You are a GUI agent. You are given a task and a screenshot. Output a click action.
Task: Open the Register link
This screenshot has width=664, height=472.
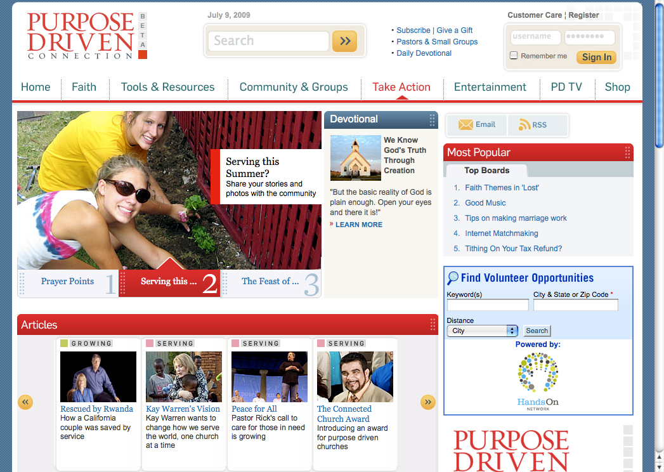click(x=583, y=15)
